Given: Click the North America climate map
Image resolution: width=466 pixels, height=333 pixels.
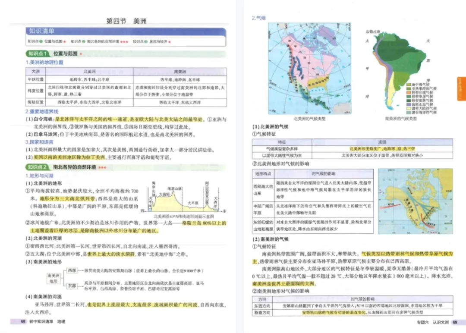Looking at the screenshot, I should 310,69.
